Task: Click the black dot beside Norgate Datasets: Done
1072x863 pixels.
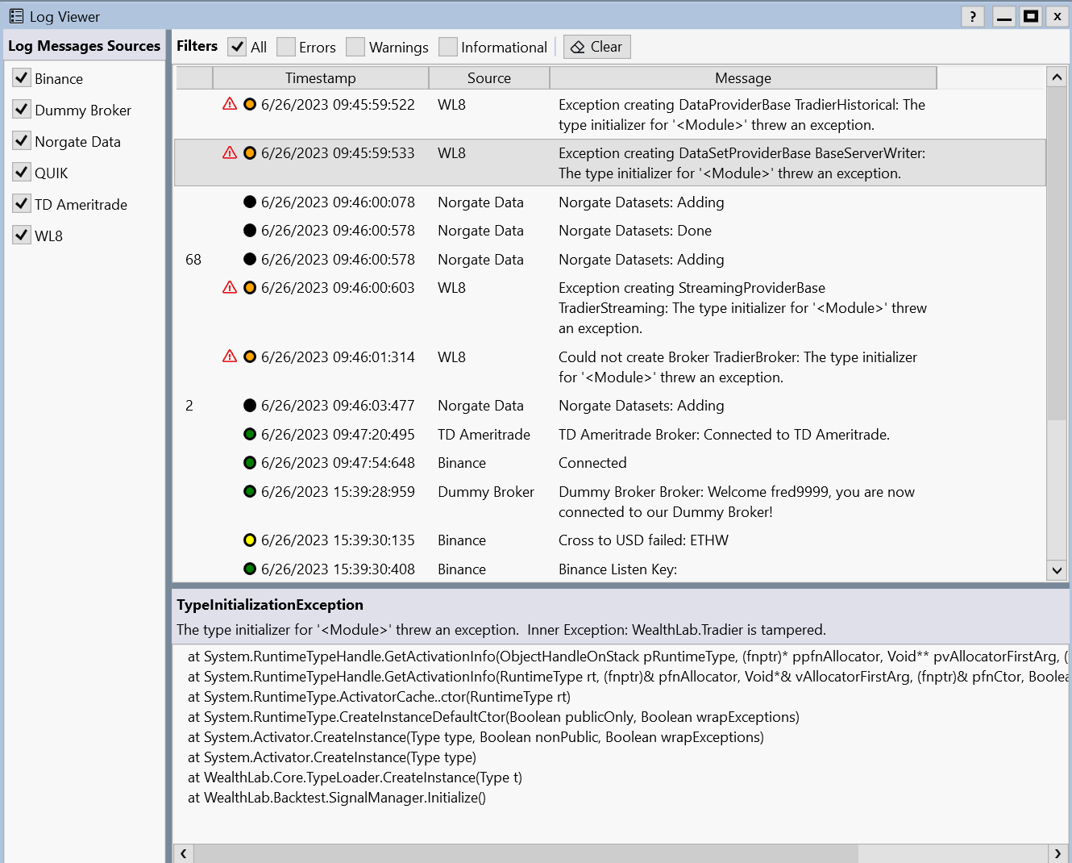Action: (250, 230)
